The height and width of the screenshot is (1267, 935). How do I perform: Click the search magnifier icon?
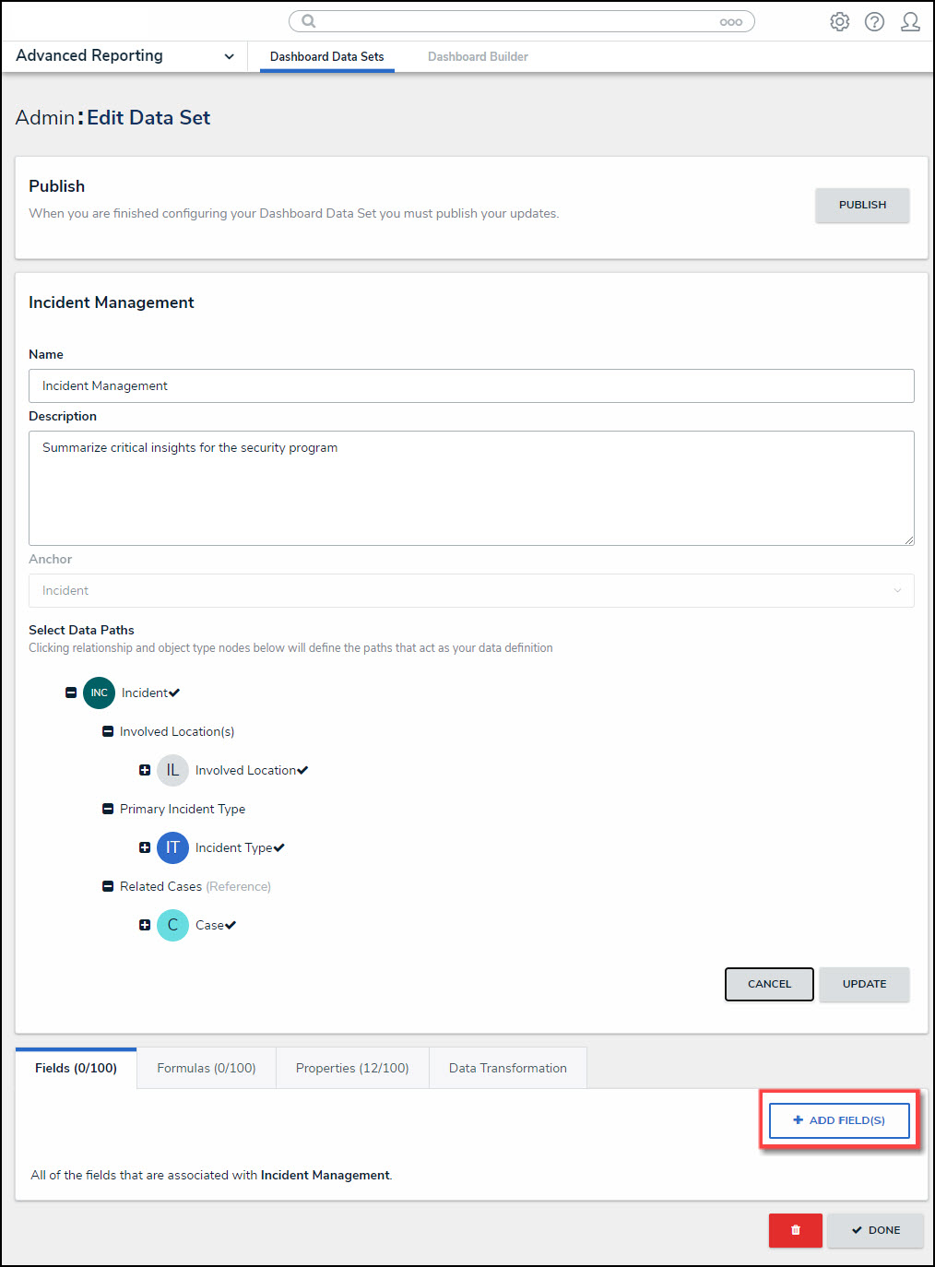(309, 21)
